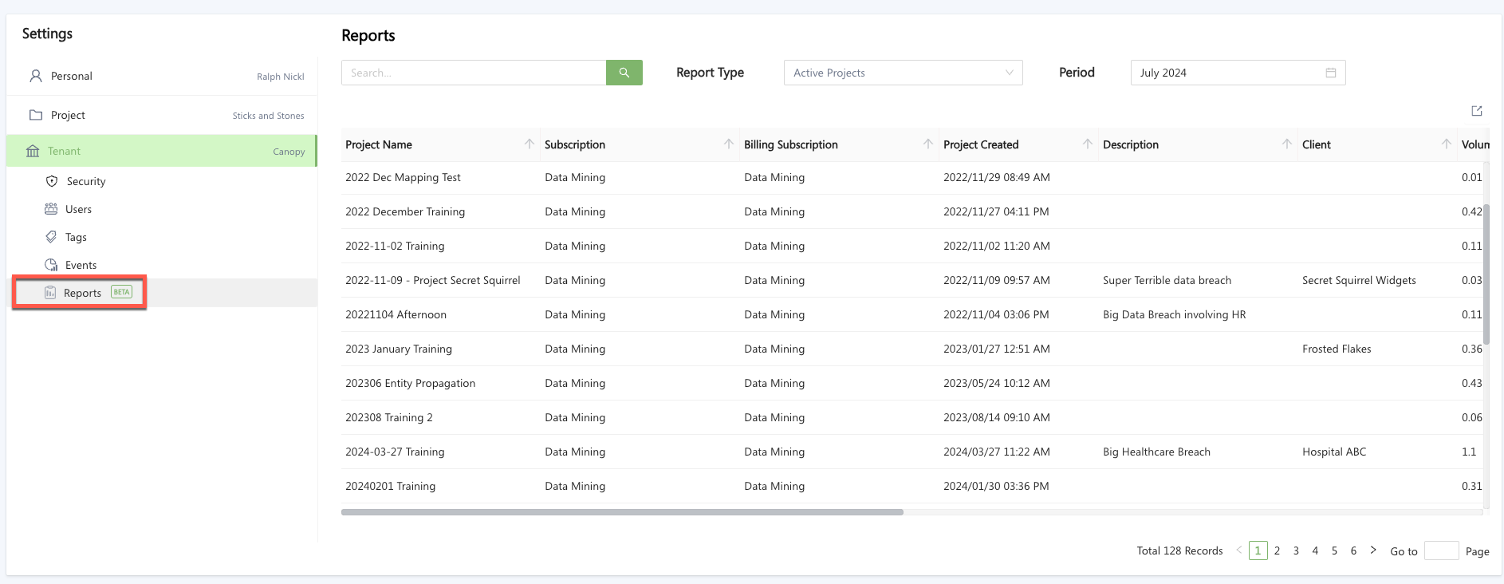Click the export icon above the table
The width and height of the screenshot is (1504, 584).
tap(1477, 111)
